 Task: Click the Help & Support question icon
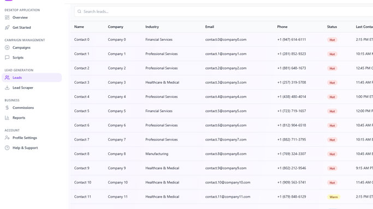tap(7, 148)
